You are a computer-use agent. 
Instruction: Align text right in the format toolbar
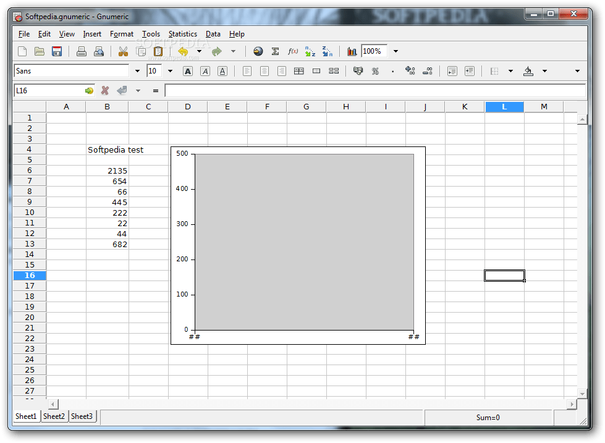tap(282, 71)
